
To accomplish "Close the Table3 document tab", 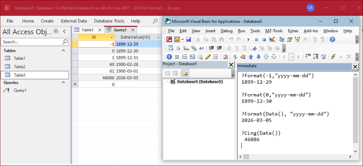I will pos(100,30).
